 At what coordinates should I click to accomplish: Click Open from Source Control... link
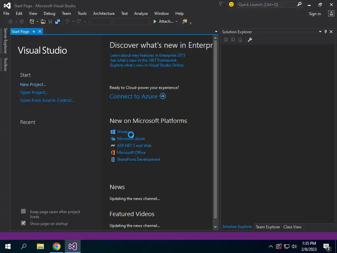(47, 100)
